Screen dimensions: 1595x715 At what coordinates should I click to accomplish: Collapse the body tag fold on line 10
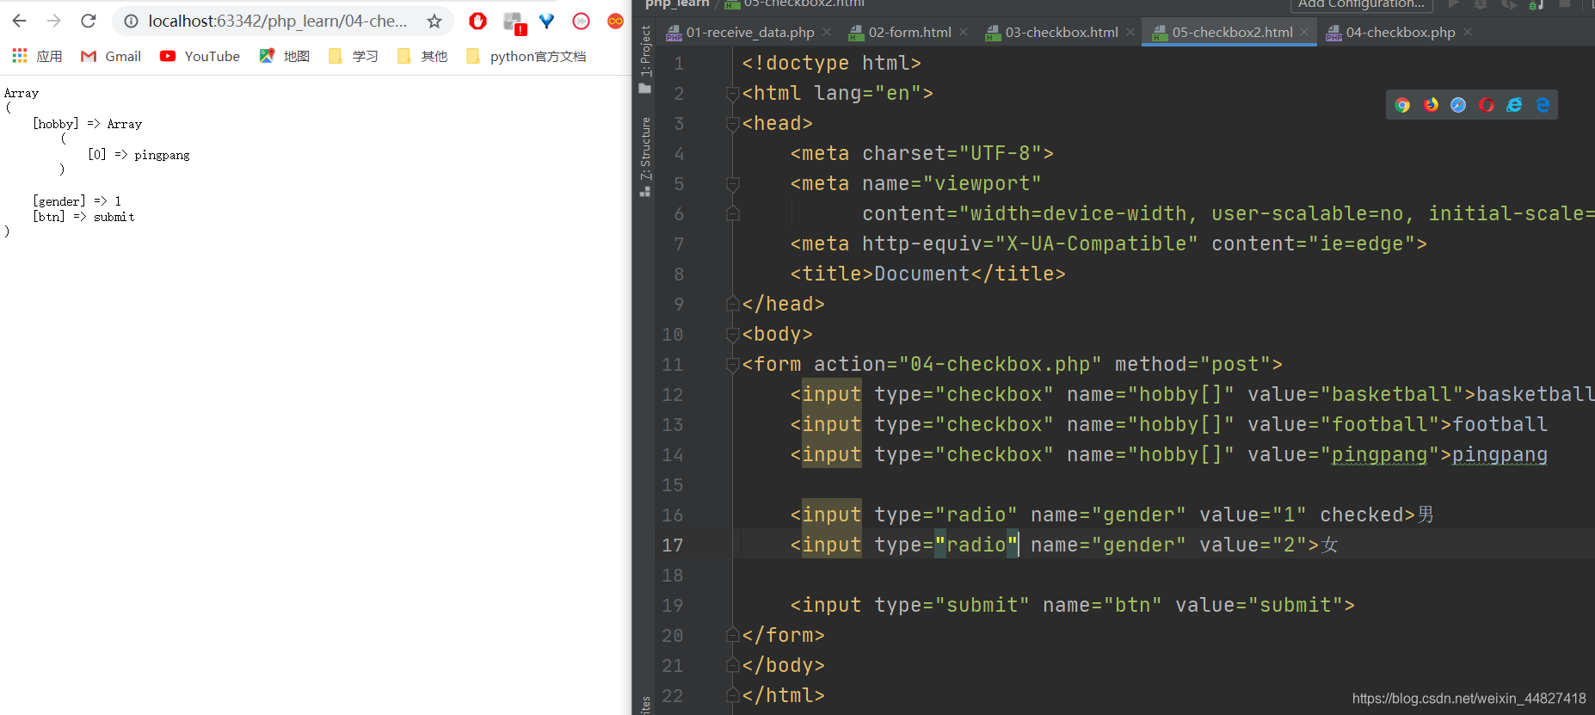(733, 335)
